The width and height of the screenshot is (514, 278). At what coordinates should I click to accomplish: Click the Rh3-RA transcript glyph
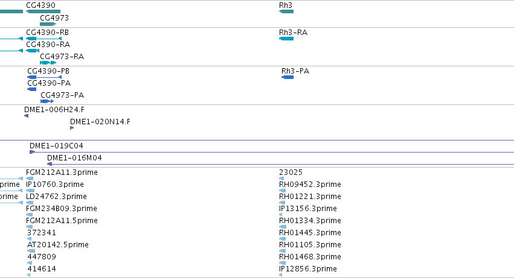286,39
